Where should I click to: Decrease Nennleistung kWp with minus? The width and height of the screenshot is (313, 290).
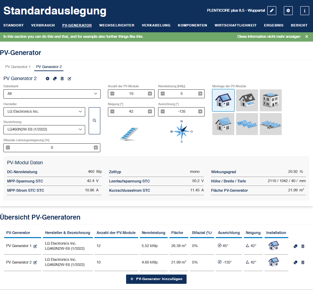[x=163, y=93]
